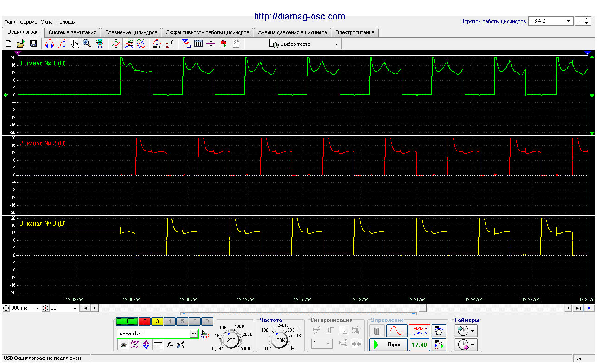Image resolution: width=601 pixels, height=364 pixels.
Task: Add a marker with the red flag icon
Action: (x=224, y=44)
